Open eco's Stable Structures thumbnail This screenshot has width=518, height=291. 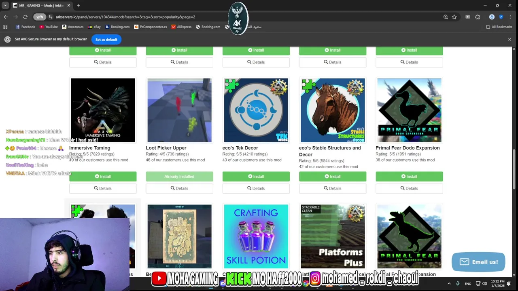click(333, 110)
